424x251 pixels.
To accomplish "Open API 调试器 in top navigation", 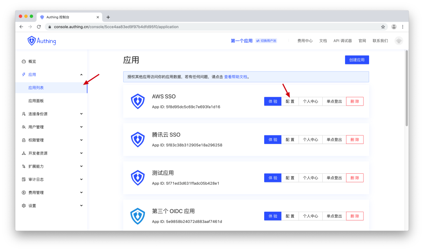I will tap(342, 41).
